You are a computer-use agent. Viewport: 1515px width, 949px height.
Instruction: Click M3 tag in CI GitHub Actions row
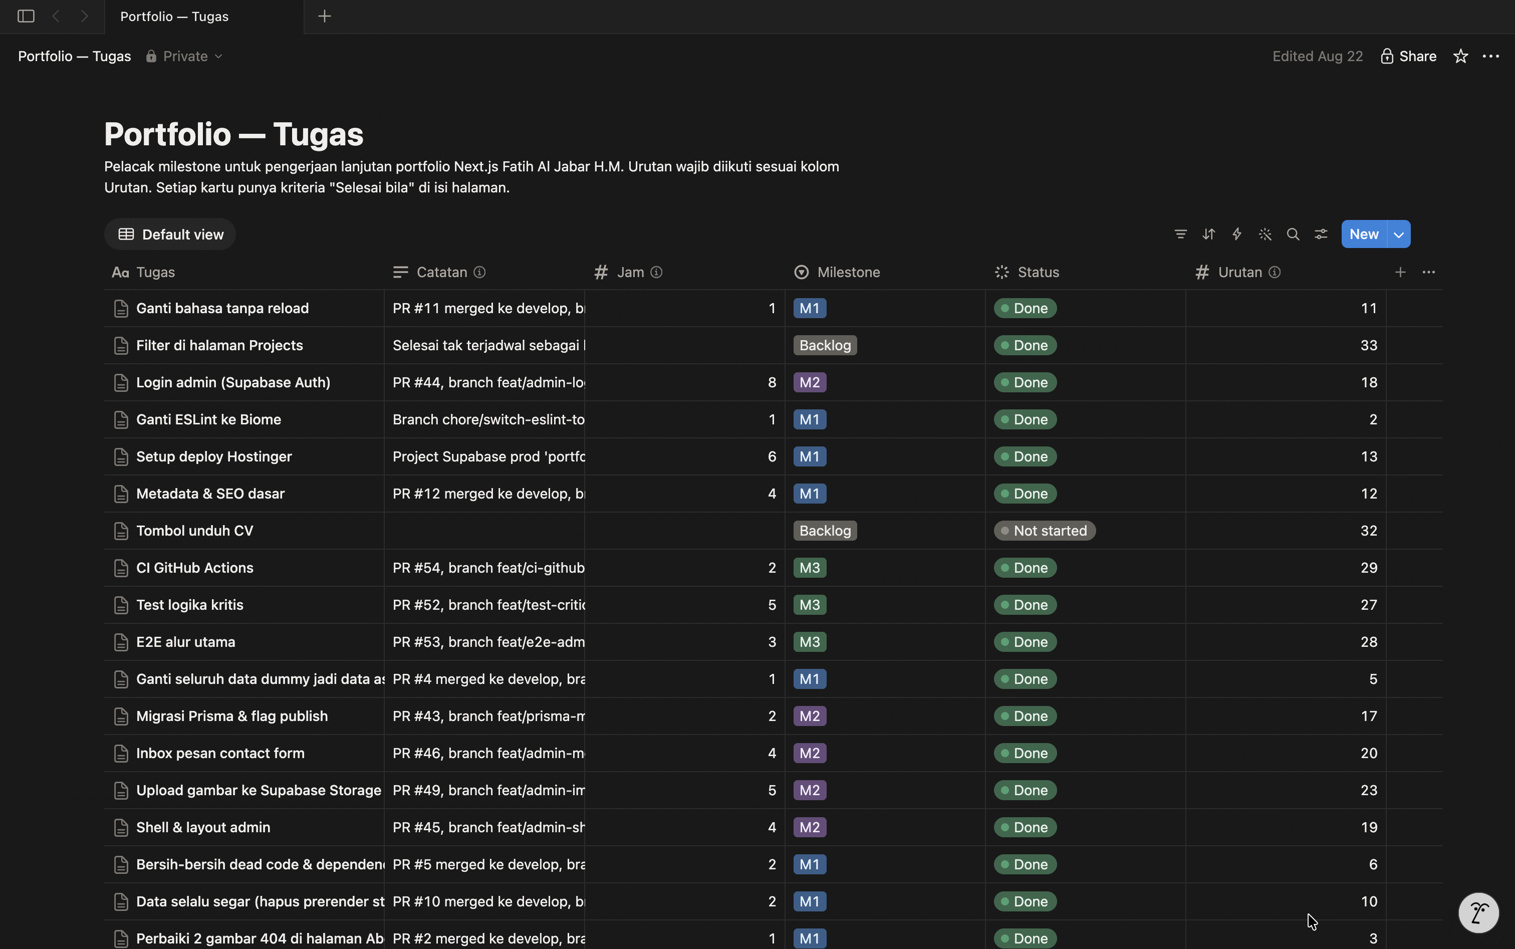[810, 567]
